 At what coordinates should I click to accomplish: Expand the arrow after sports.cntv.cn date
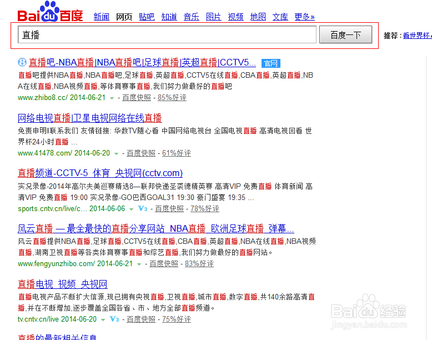point(132,209)
